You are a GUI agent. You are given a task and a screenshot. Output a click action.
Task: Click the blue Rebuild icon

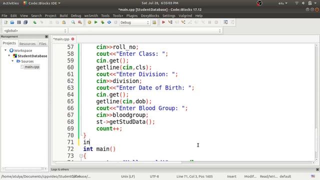click(x=109, y=22)
